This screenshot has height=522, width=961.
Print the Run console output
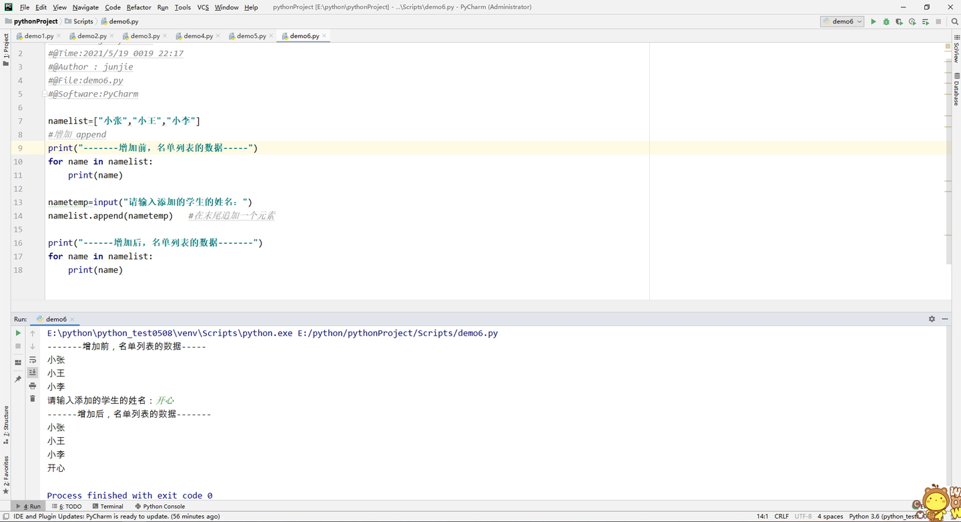pos(33,386)
